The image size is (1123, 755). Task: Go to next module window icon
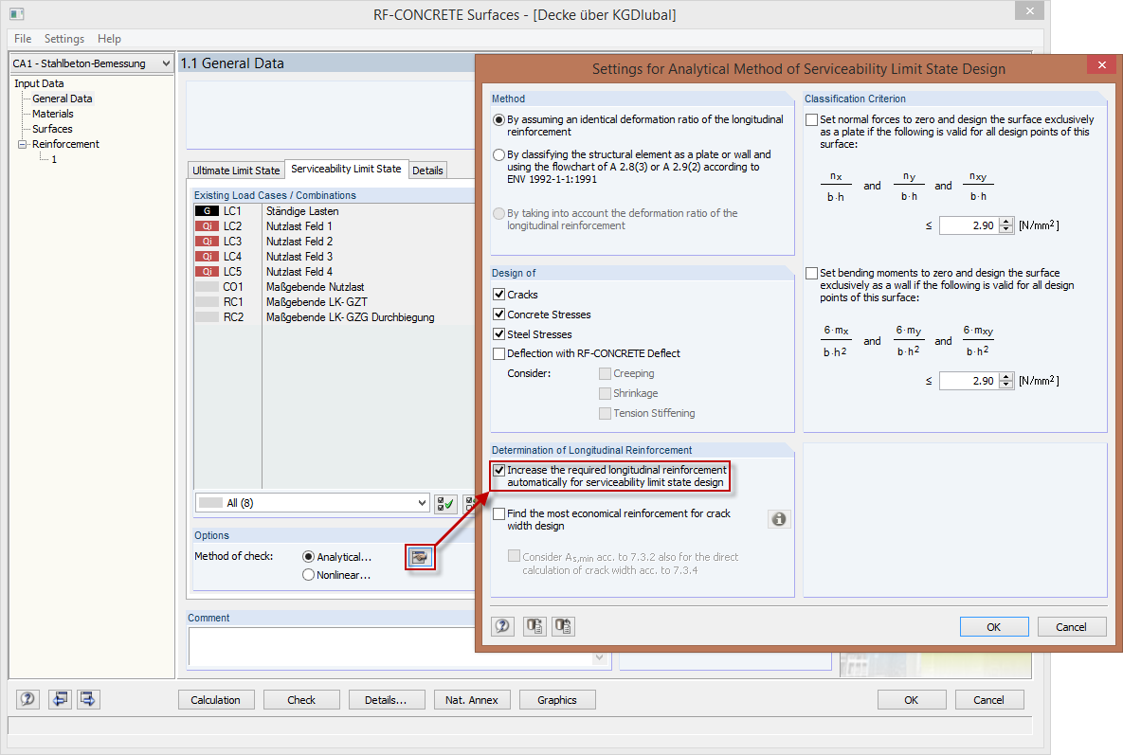88,699
